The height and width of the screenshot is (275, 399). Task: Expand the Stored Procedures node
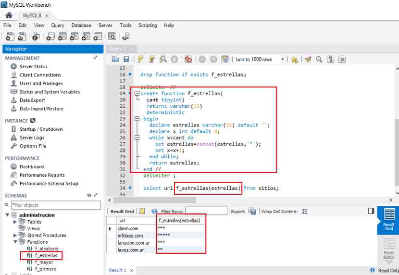15,235
